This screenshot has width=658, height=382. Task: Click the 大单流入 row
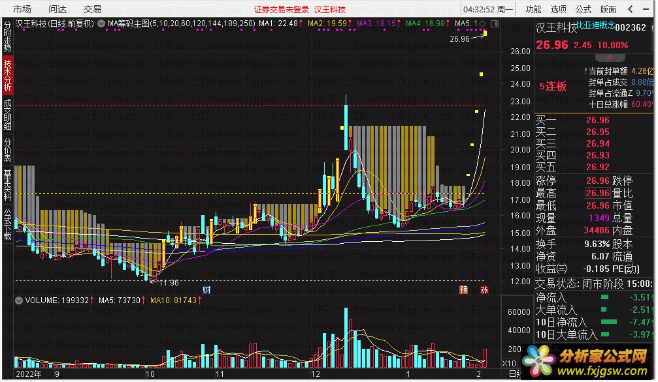(593, 310)
